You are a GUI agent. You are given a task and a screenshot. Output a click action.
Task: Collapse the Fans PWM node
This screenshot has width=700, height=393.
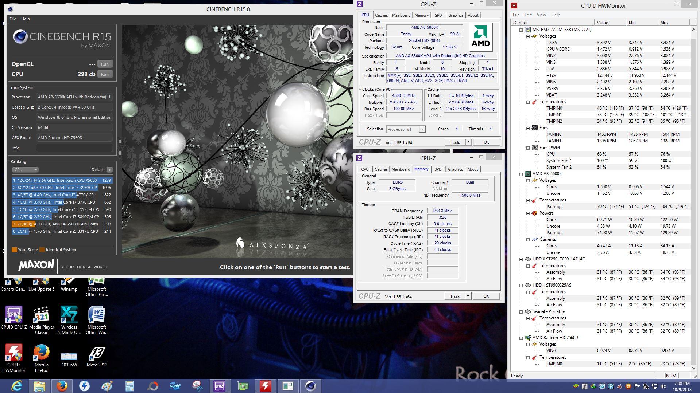(x=528, y=148)
